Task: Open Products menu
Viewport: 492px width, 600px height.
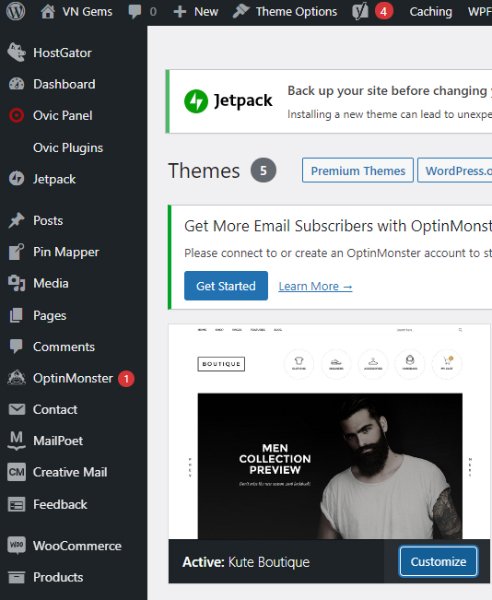Action: click(58, 577)
